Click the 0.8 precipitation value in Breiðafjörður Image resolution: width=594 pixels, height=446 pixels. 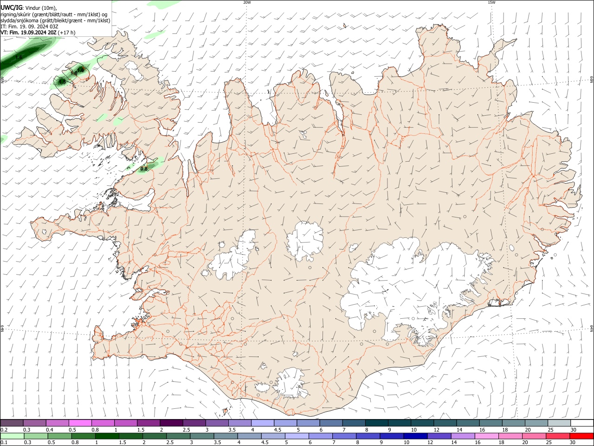tap(144, 169)
